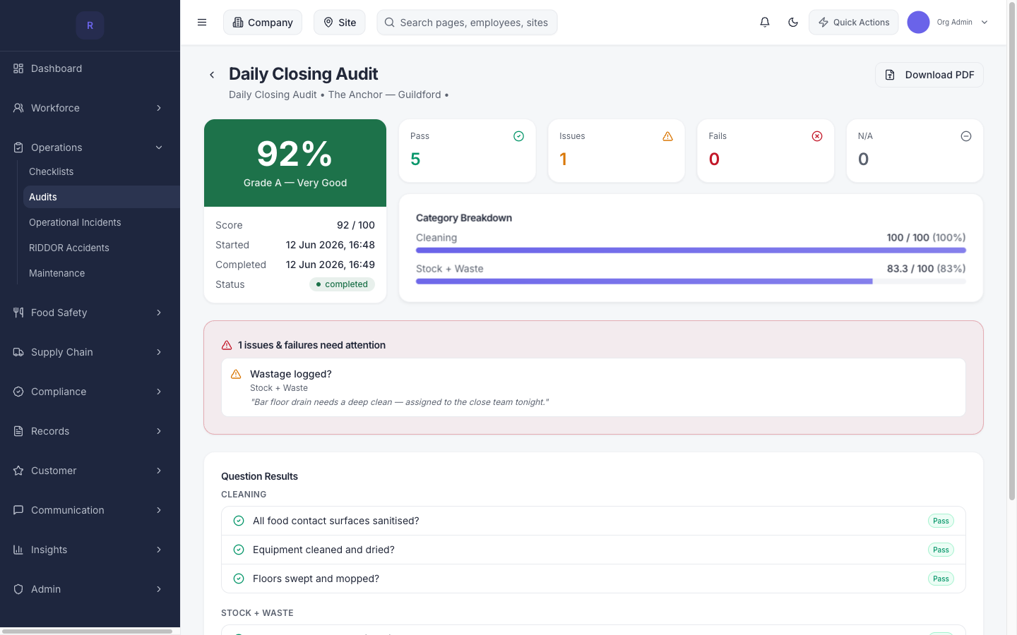
Task: Click the R logo in sidebar
Action: tap(90, 25)
